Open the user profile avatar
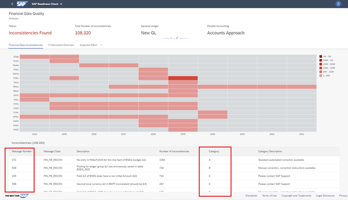 click(338, 4)
